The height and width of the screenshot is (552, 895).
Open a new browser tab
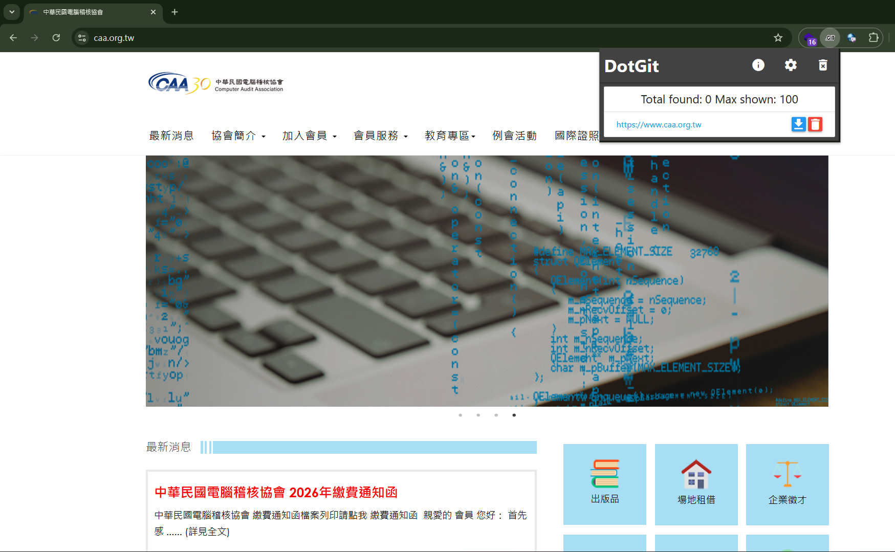[174, 12]
